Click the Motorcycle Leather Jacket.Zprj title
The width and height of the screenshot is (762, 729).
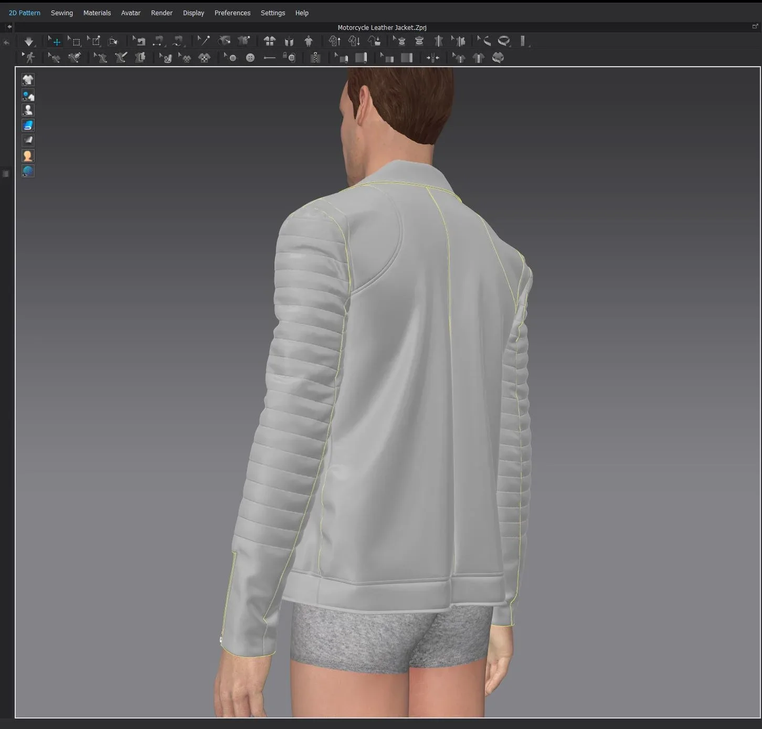coord(382,27)
